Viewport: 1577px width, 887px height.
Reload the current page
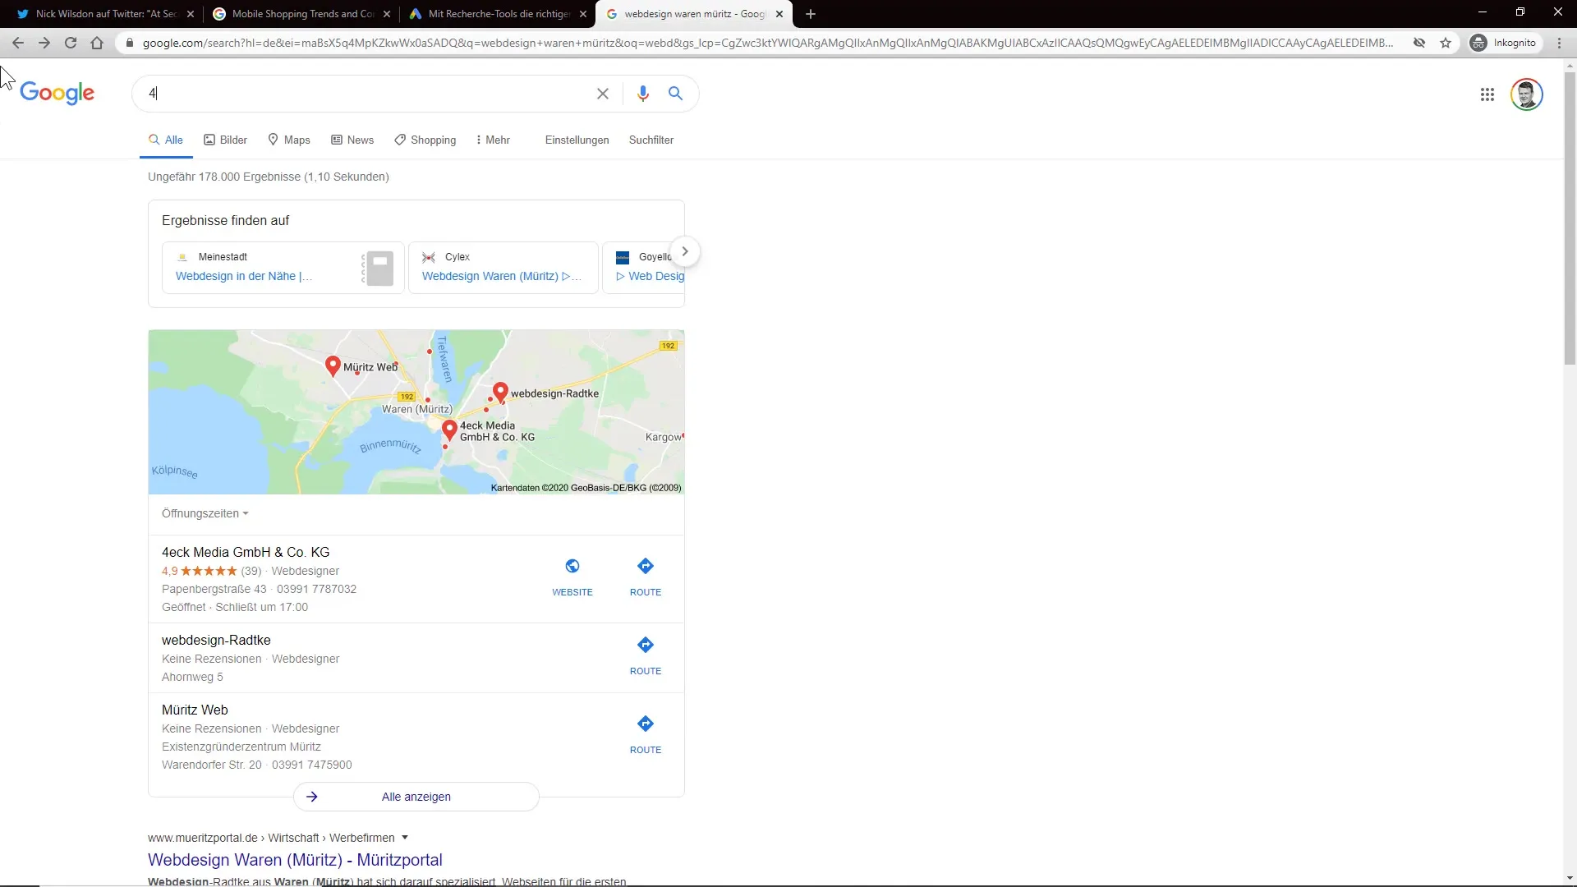[x=71, y=43]
